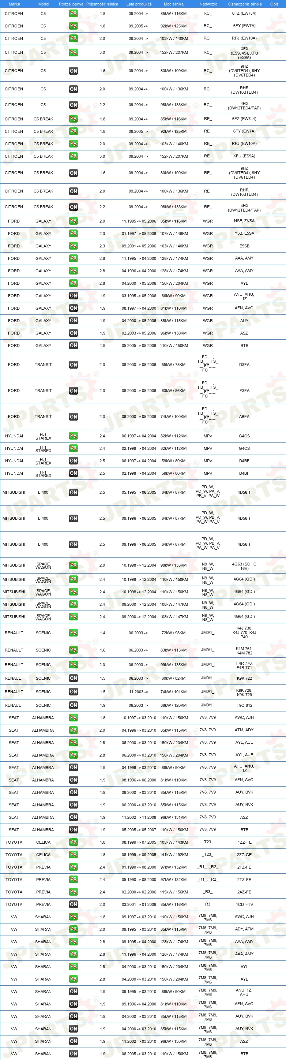
Task: Click petrol icon for Galaxy 2.0 NSE, ZVSA
Action: pyautogui.click(x=73, y=221)
